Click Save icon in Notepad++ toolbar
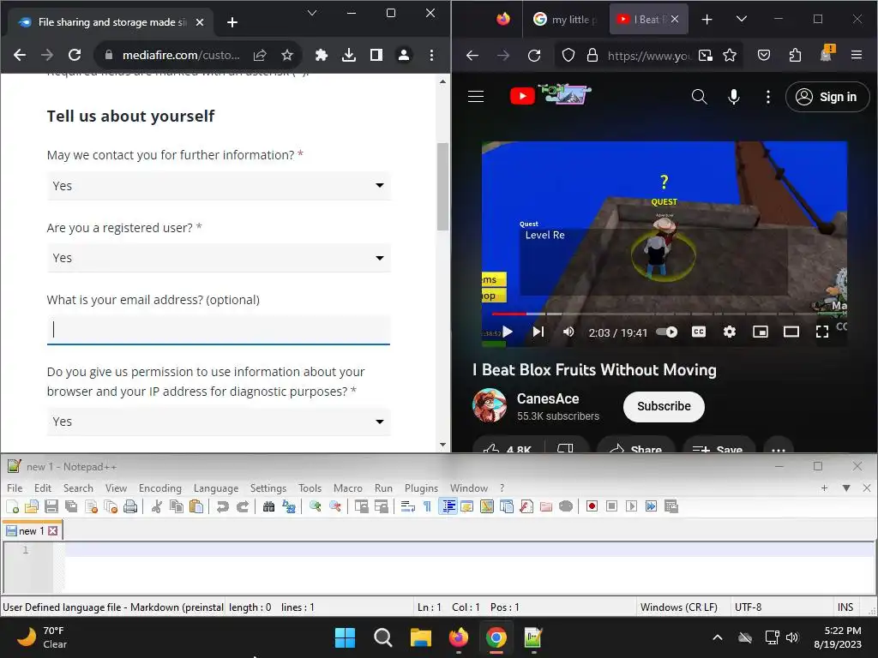 click(x=51, y=506)
